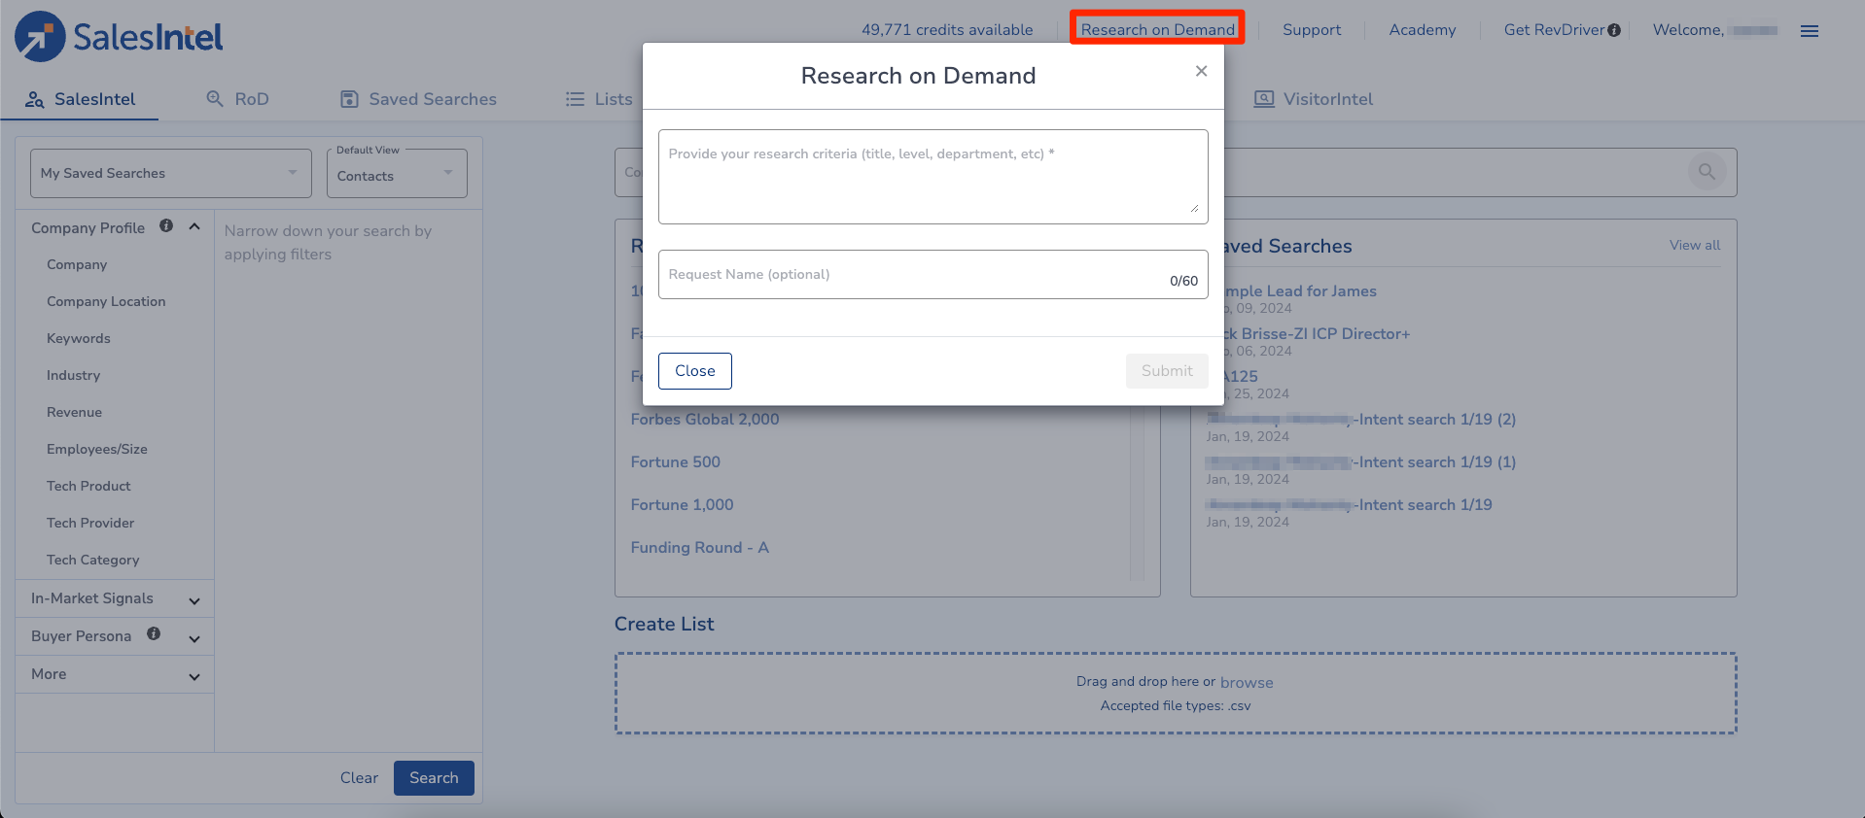The height and width of the screenshot is (818, 1865).
Task: Click the 49,771 credits available text
Action: coord(947,30)
